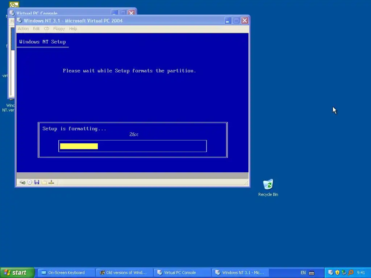The height and width of the screenshot is (278, 371).
Task: Click the shared folder icon in the status bar
Action: tap(44, 182)
